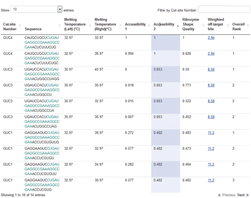The width and height of the screenshot is (251, 198).
Task: Select sequence ending ACUCUUUCUGC
Action: point(42,58)
